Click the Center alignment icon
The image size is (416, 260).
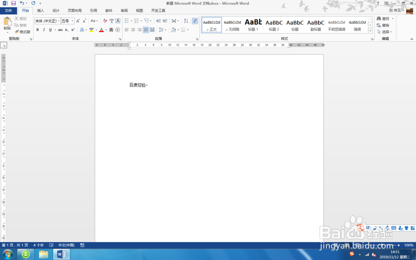pyautogui.click(x=133, y=30)
